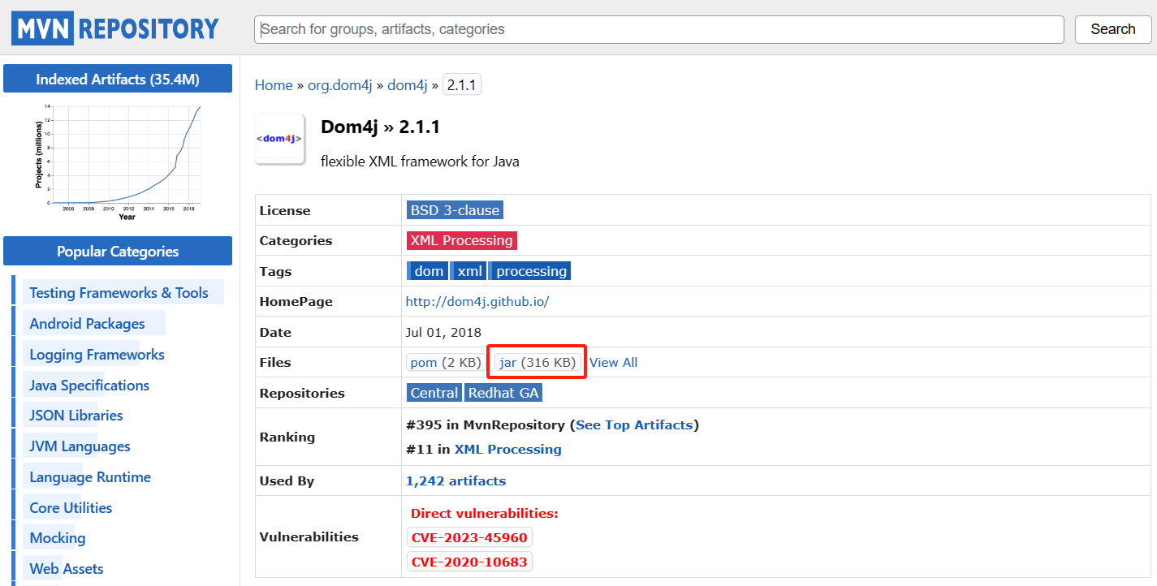Click the Indexed Artifacts (35.4M) header
This screenshot has height=586, width=1157.
click(118, 80)
